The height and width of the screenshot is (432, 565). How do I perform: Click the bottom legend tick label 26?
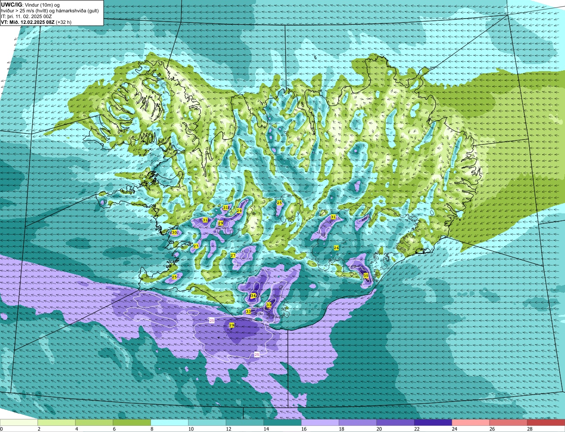pyautogui.click(x=492, y=429)
